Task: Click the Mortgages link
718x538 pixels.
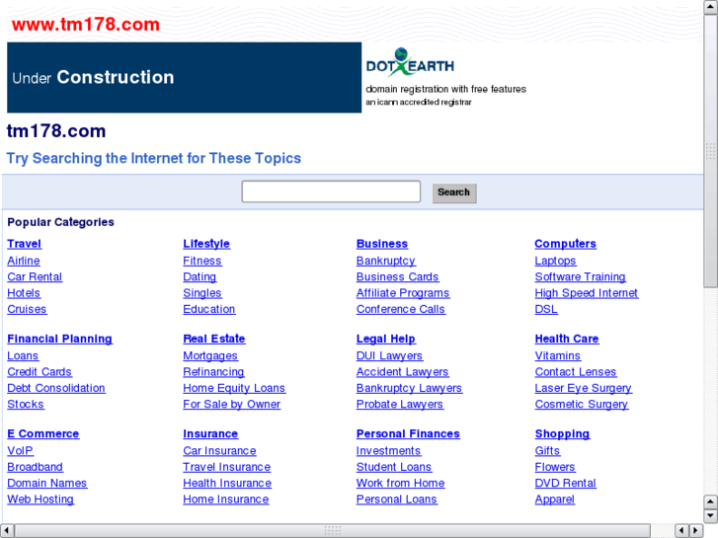Action: click(x=210, y=355)
